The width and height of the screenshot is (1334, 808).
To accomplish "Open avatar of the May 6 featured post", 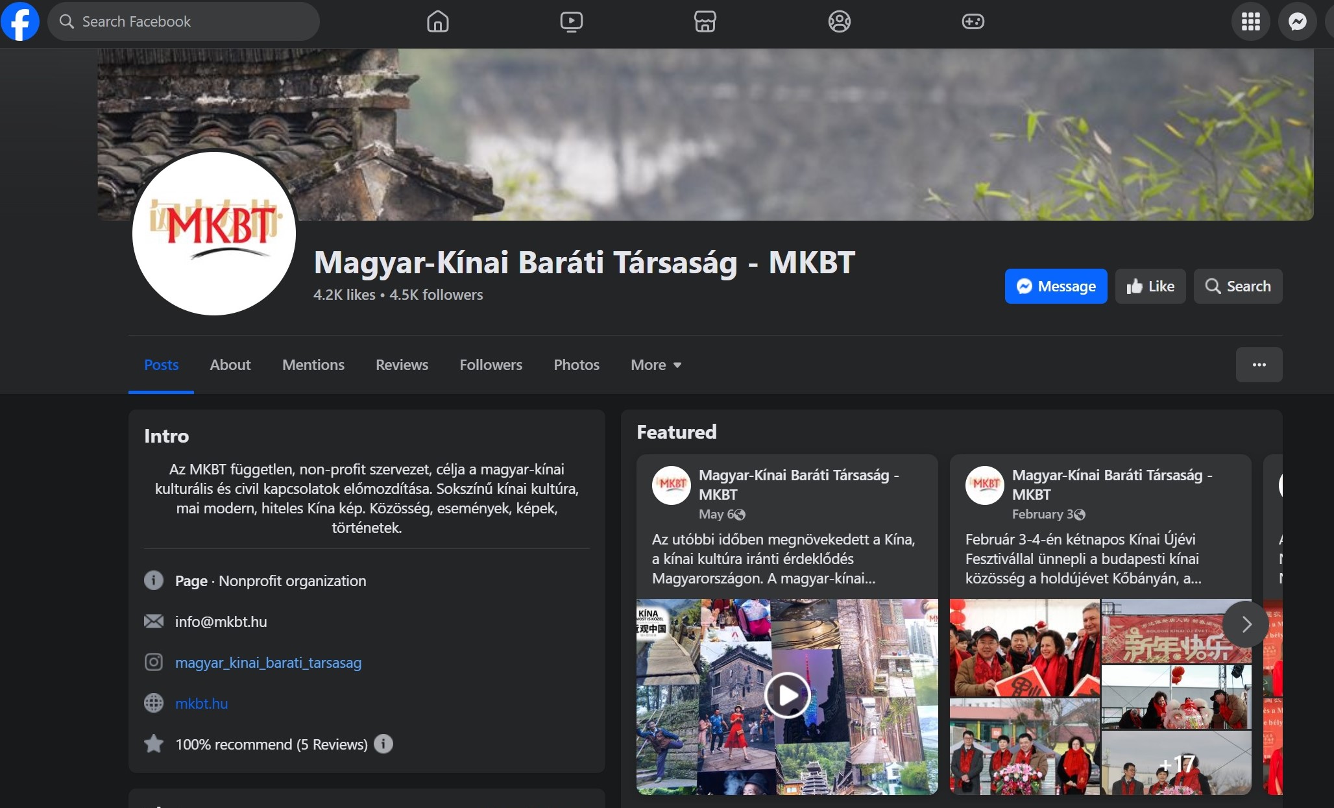I will click(672, 485).
